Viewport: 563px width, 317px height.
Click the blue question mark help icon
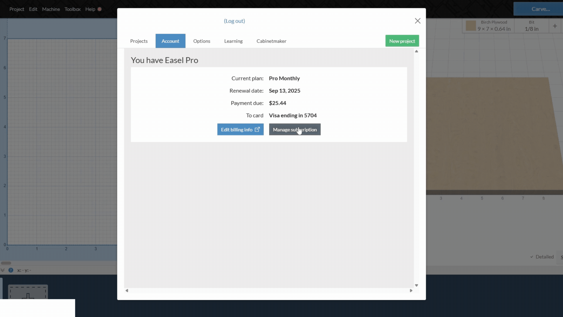(x=11, y=270)
